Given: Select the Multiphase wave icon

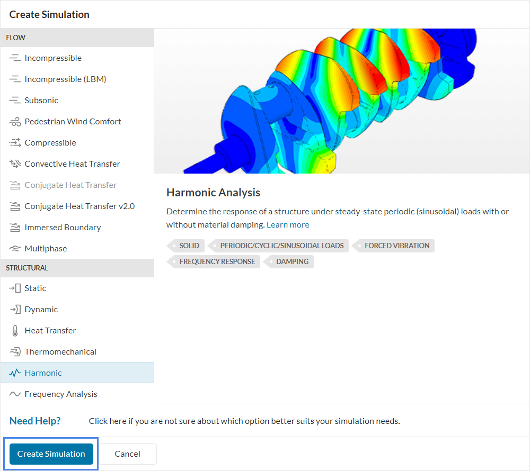Looking at the screenshot, I should pos(15,249).
